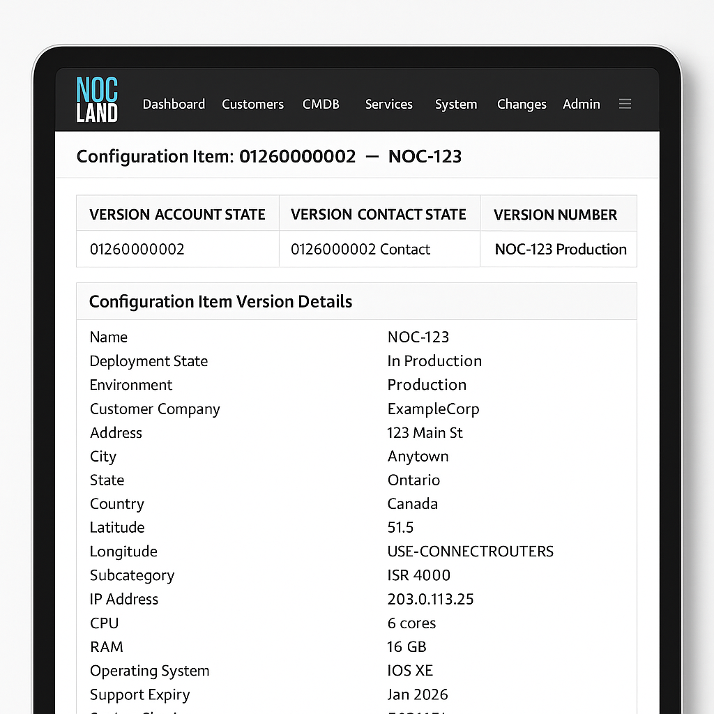The width and height of the screenshot is (714, 714).
Task: Select the 123 Main St value
Action: coord(425,432)
